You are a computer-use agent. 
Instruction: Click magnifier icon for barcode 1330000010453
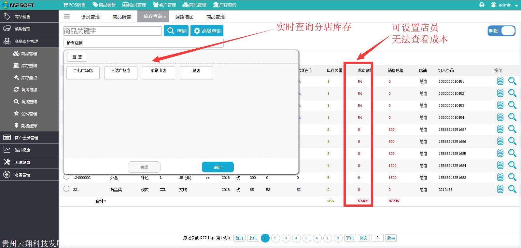point(513,105)
